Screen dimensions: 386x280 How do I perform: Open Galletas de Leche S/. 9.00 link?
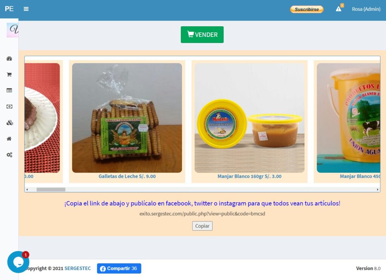pos(127,176)
